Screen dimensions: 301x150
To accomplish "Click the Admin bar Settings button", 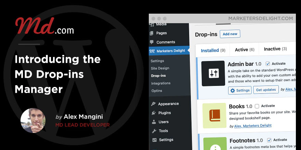I will [240, 90].
